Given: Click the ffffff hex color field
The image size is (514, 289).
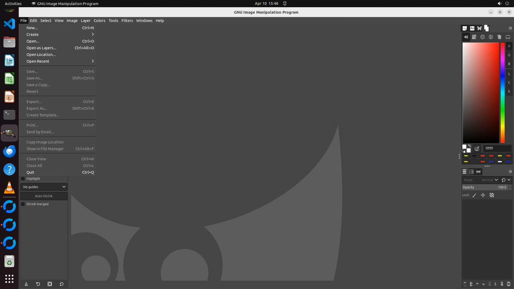Looking at the screenshot, I should coord(497,148).
